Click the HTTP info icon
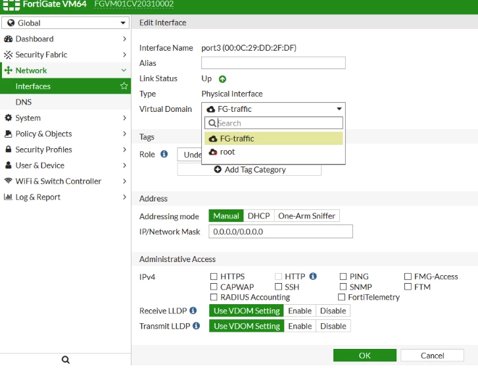This screenshot has height=368, width=478. [313, 276]
